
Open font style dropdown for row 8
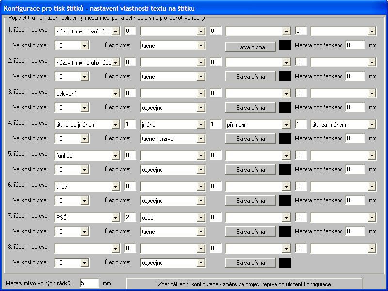tap(173, 263)
